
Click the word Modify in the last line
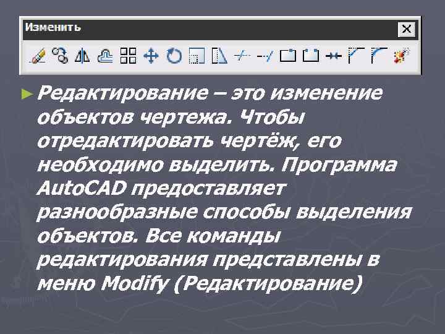pyautogui.click(x=135, y=283)
